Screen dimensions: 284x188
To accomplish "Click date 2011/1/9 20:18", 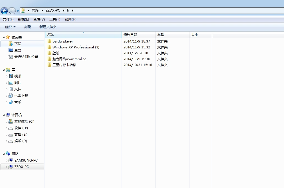I will (x=136, y=53).
